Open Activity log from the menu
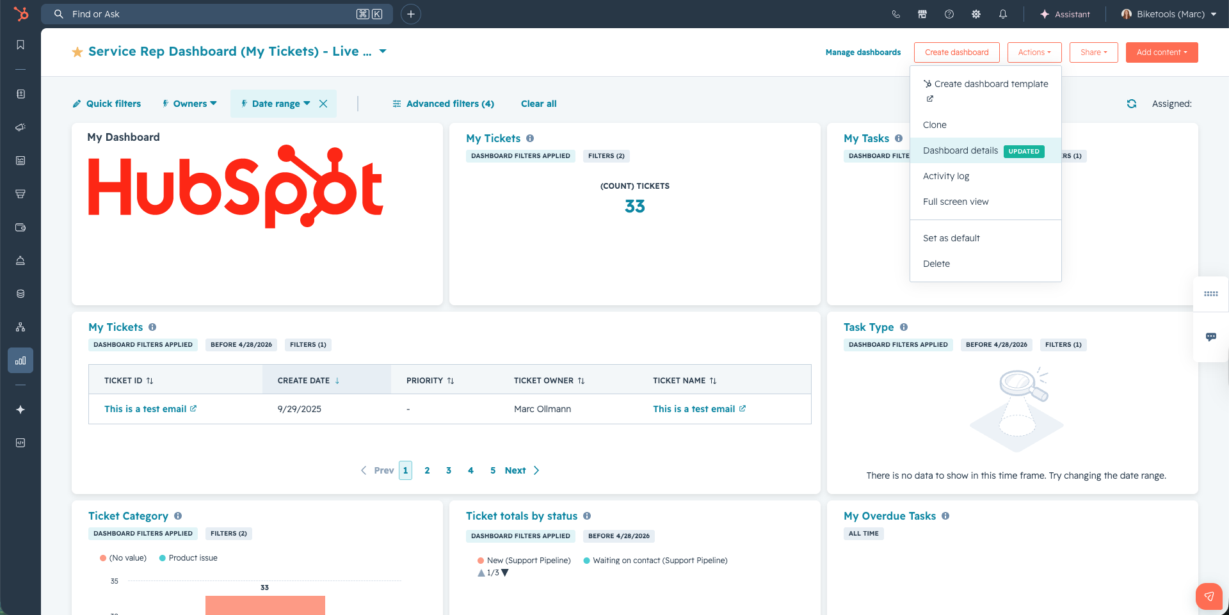Viewport: 1229px width, 615px height. (986, 176)
